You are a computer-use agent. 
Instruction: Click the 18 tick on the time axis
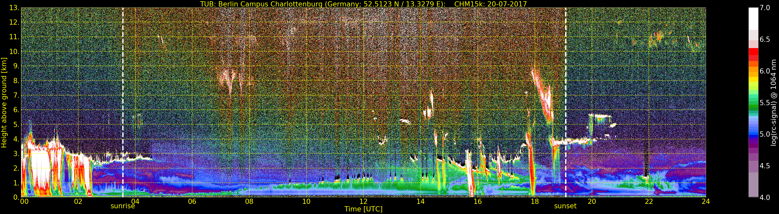click(x=534, y=201)
